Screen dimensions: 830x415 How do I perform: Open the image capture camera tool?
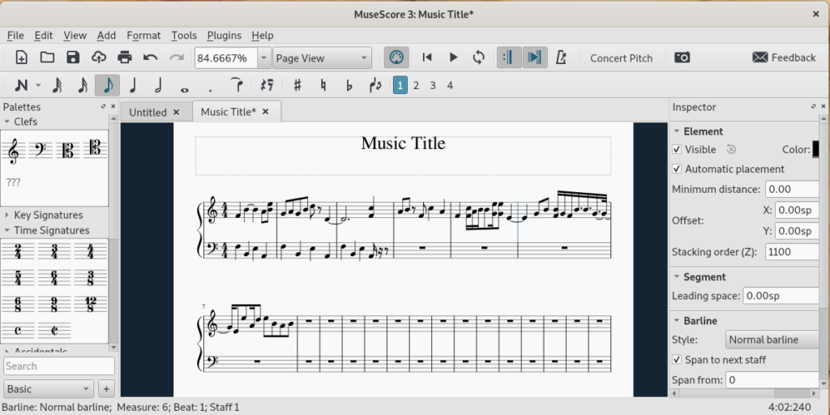[682, 58]
